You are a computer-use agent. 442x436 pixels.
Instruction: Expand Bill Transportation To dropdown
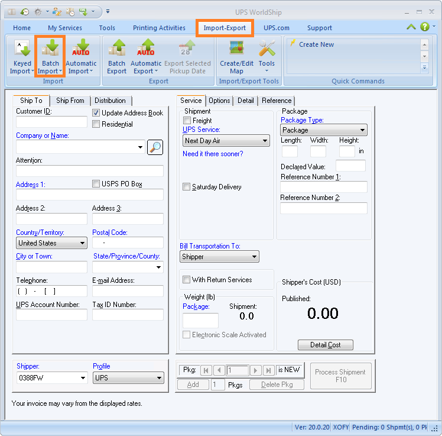click(x=219, y=257)
